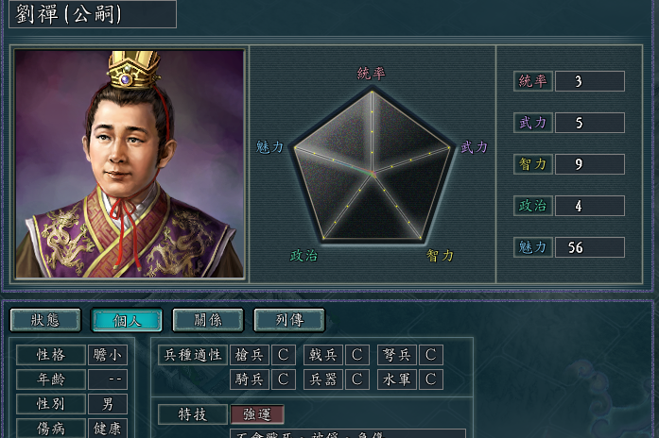Select the 兵器 aptitude grade C
Screen dimensions: 659x438
click(x=357, y=379)
